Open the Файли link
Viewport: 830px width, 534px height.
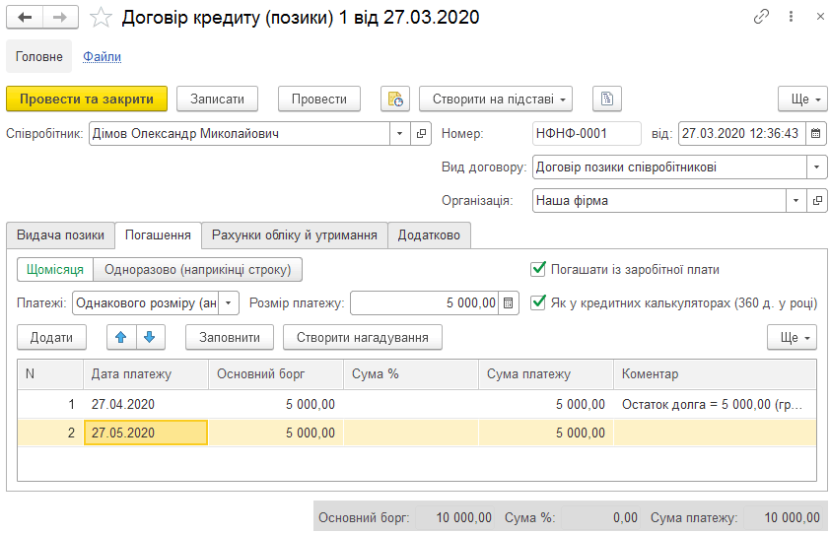click(x=102, y=56)
